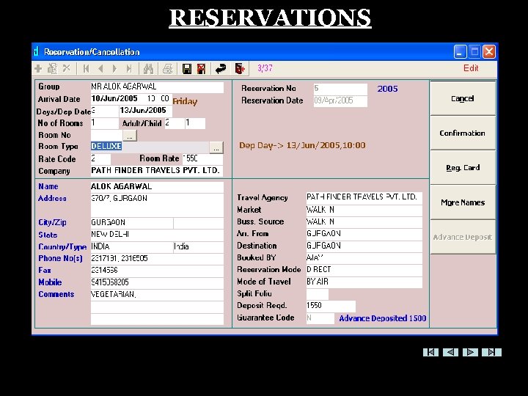This screenshot has width=528, height=396.
Task: Click the Arr. From field
Action: [x=364, y=234]
